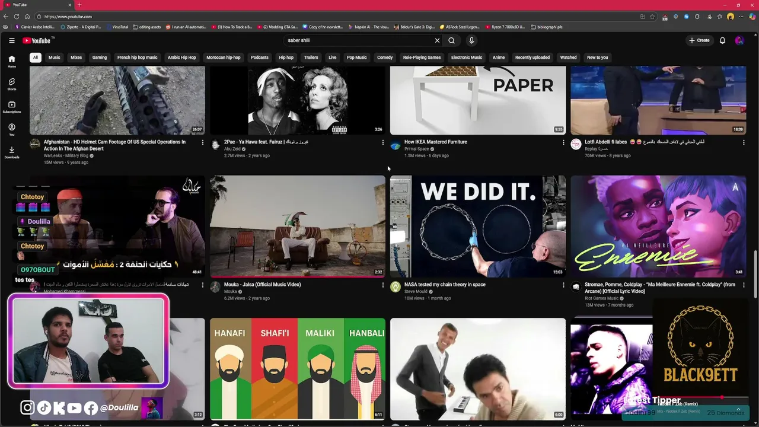Toggle the Recently uploaded chip

point(532,58)
